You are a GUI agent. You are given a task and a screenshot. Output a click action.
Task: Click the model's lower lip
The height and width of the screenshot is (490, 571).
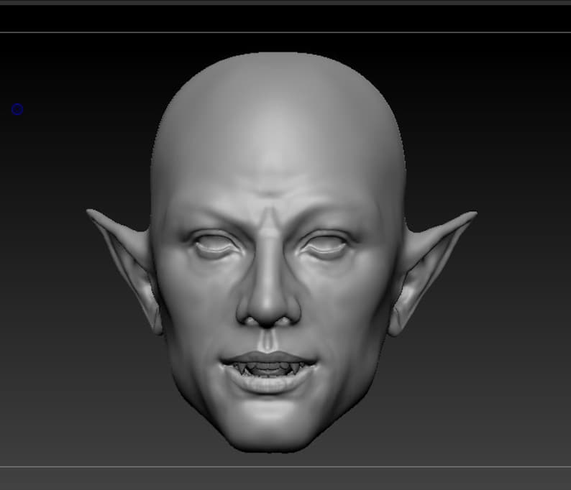pyautogui.click(x=268, y=384)
